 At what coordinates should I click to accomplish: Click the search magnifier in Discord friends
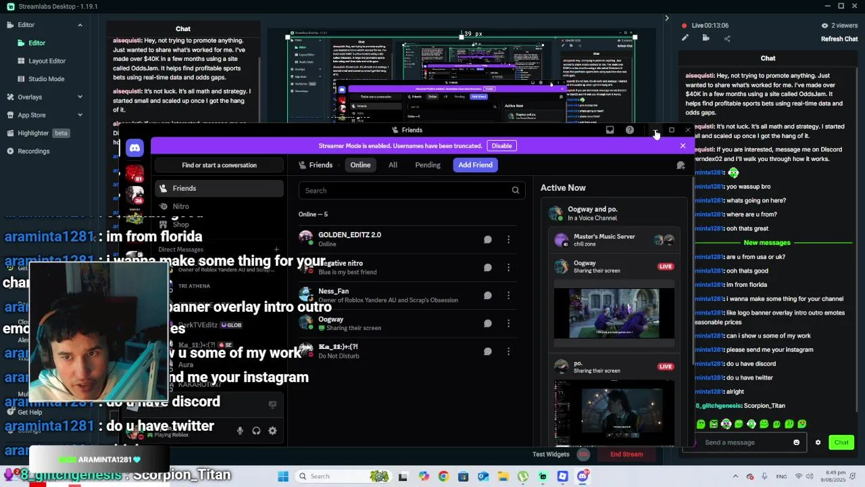pos(516,191)
